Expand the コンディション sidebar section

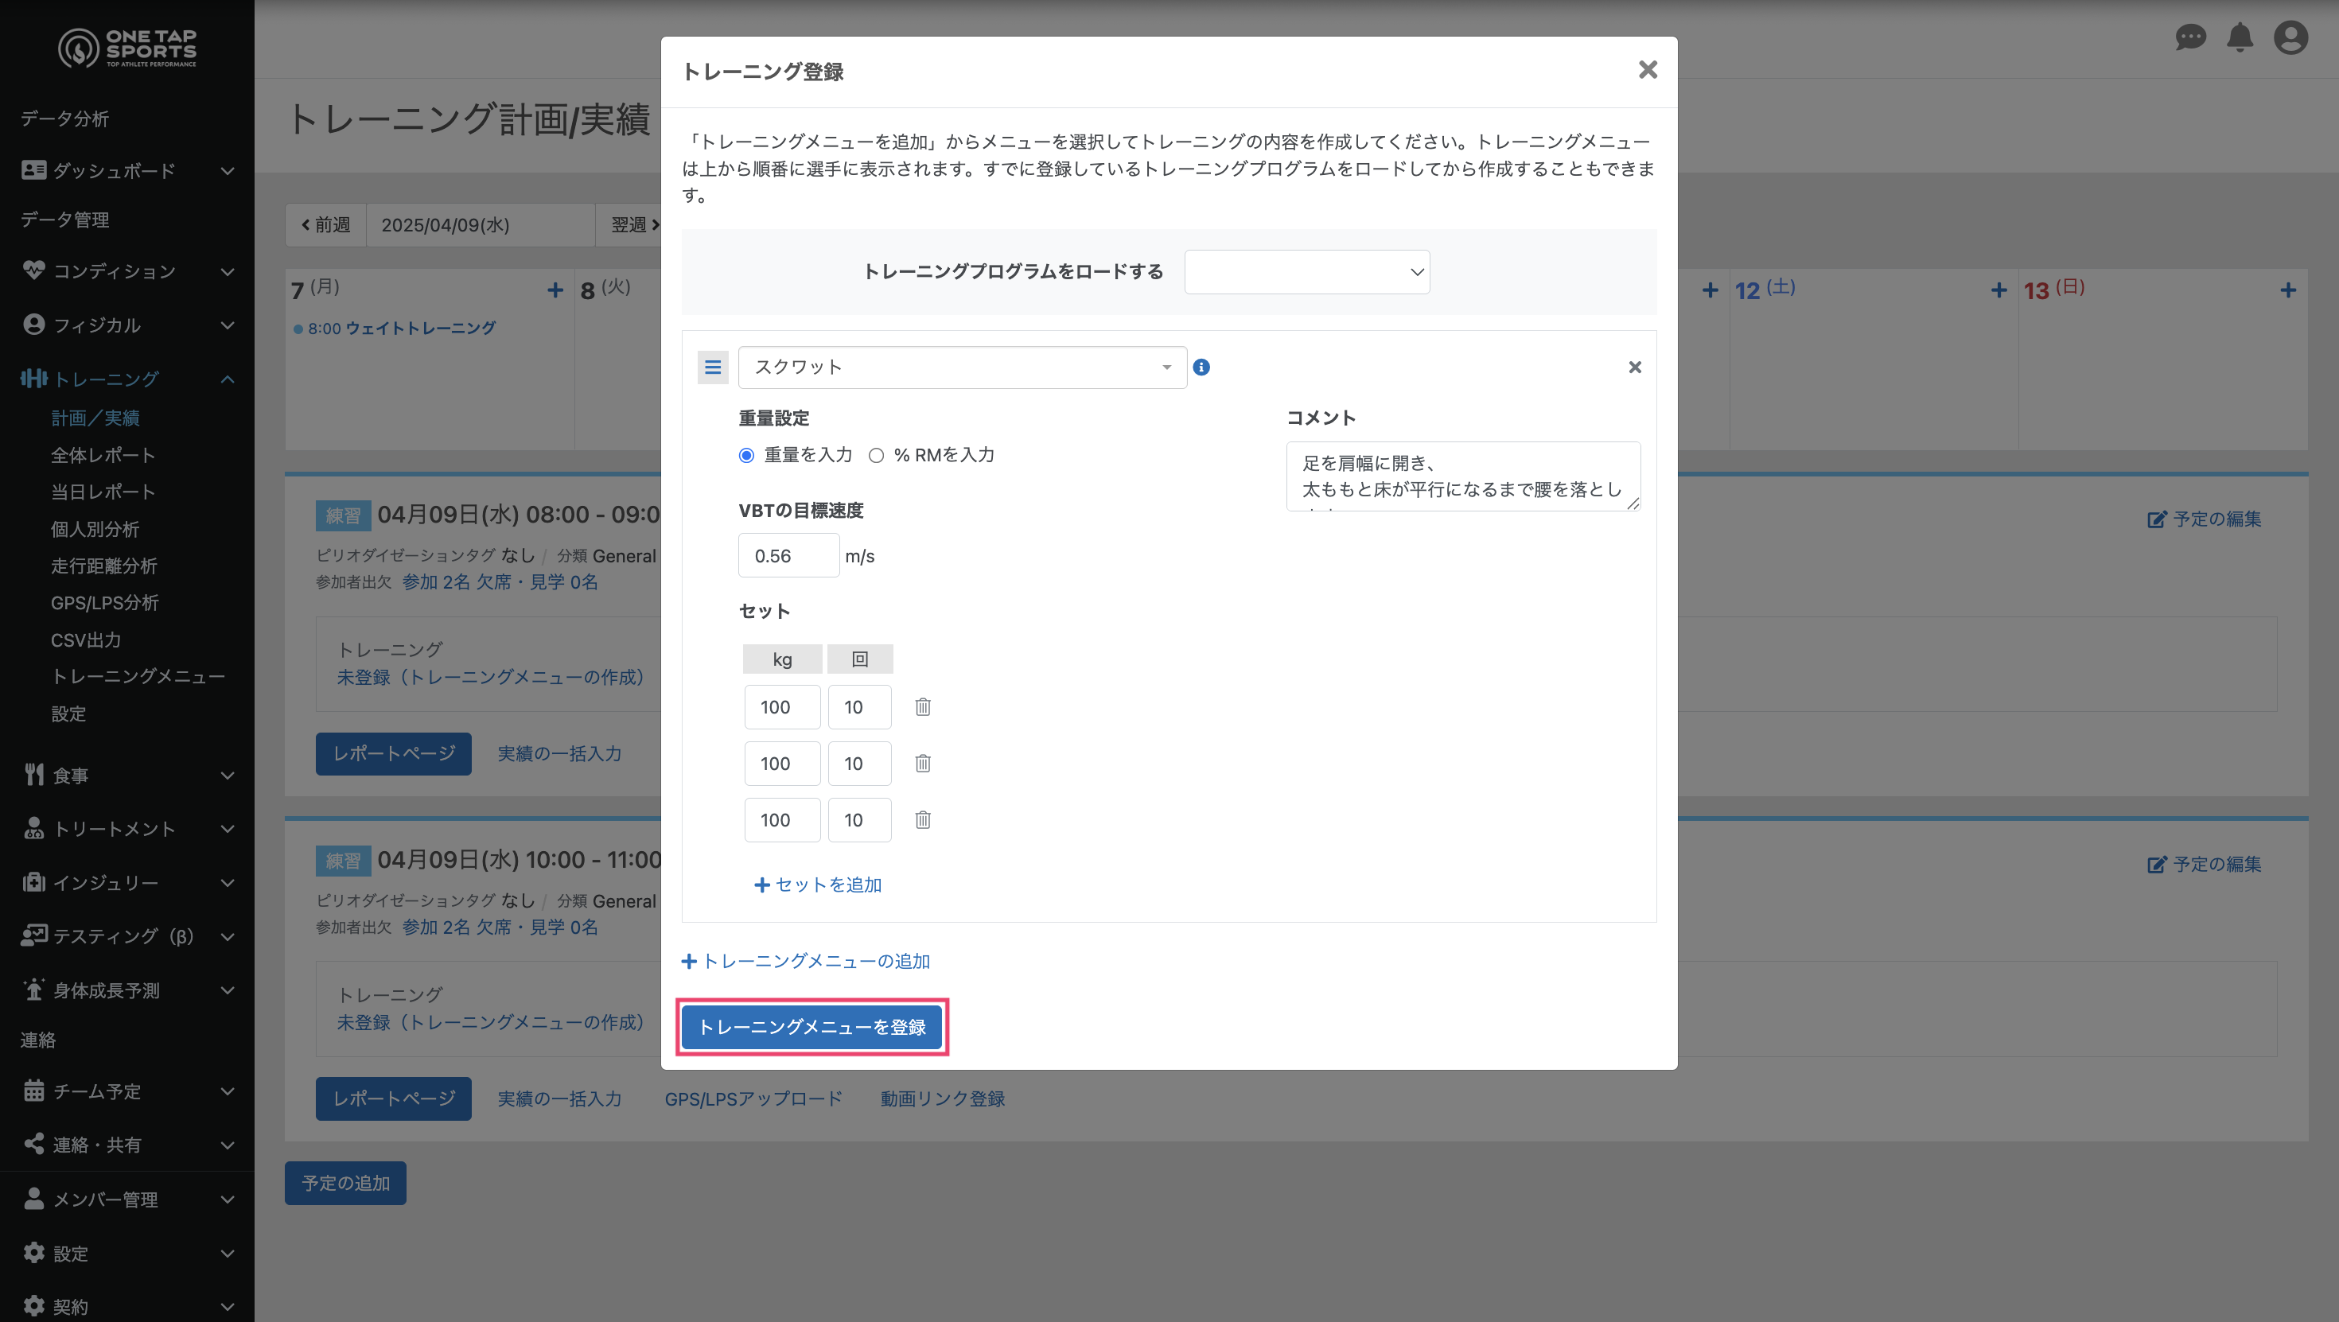pyautogui.click(x=228, y=271)
